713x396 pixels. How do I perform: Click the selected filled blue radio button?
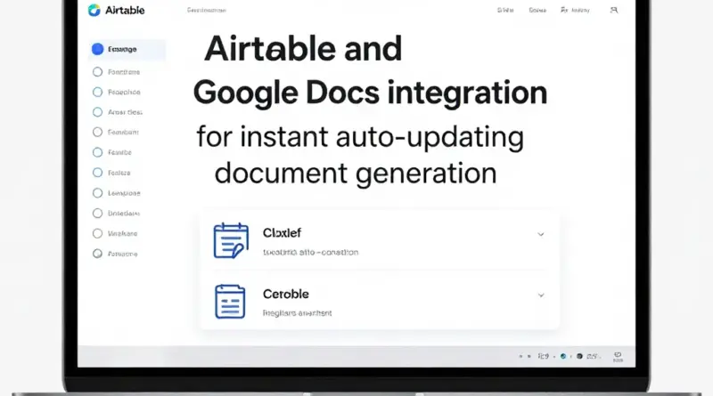(x=97, y=49)
